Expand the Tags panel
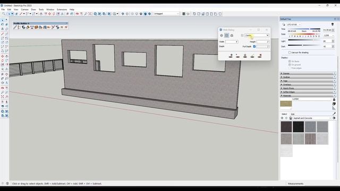The height and width of the screenshot is (191, 340). (x=308, y=81)
